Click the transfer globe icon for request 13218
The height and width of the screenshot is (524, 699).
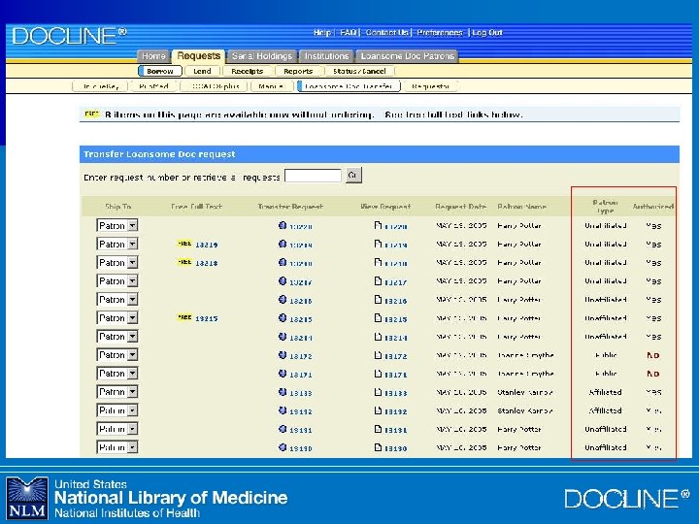pos(283,262)
